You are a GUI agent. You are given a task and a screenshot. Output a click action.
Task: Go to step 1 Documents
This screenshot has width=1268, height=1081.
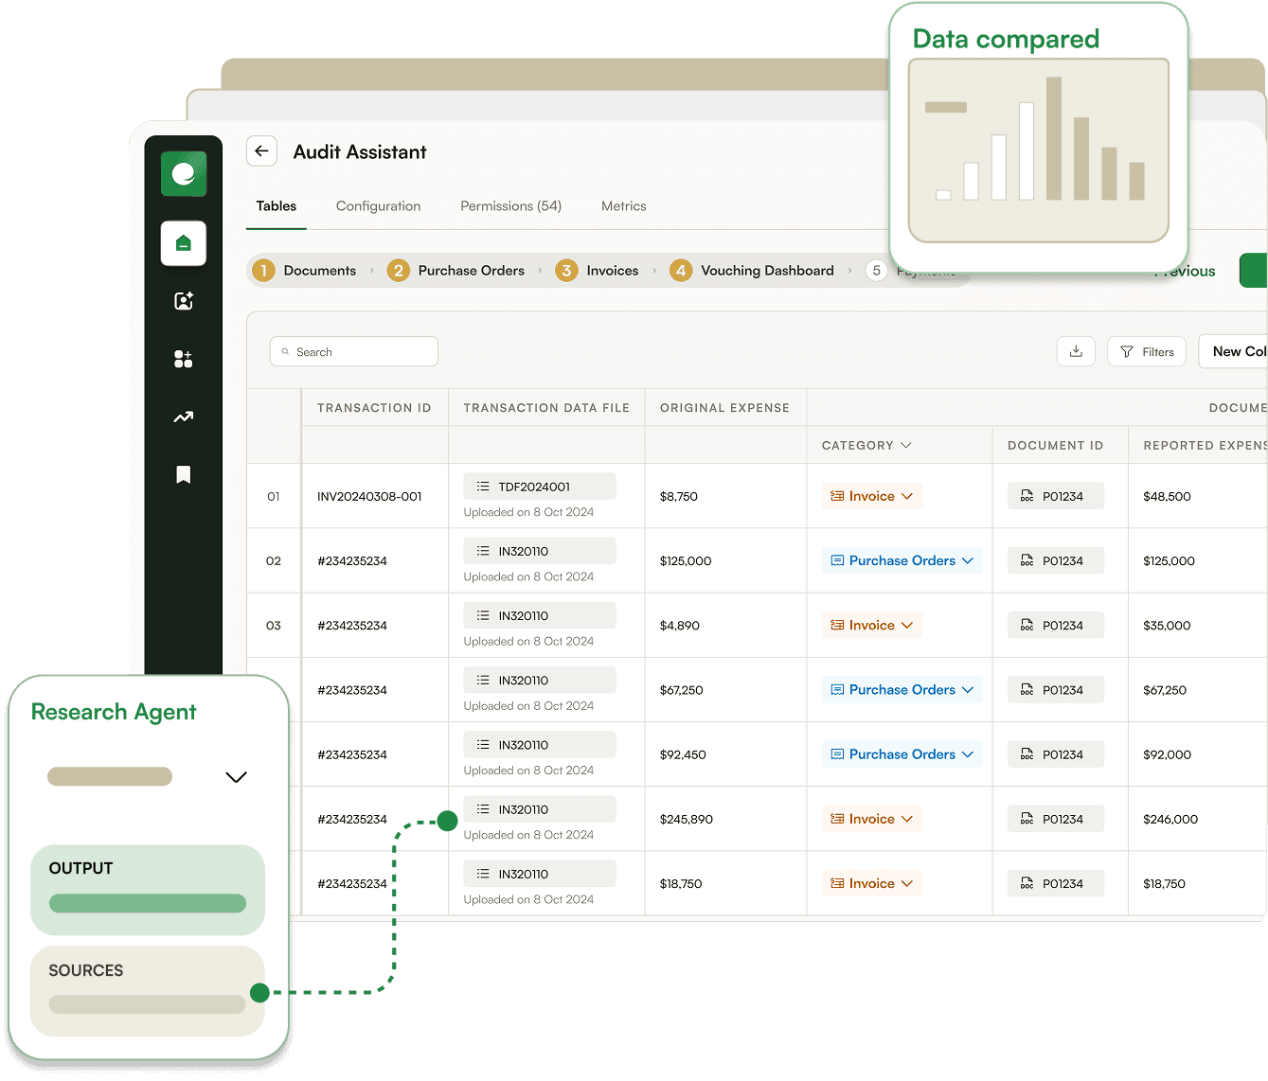pyautogui.click(x=305, y=271)
